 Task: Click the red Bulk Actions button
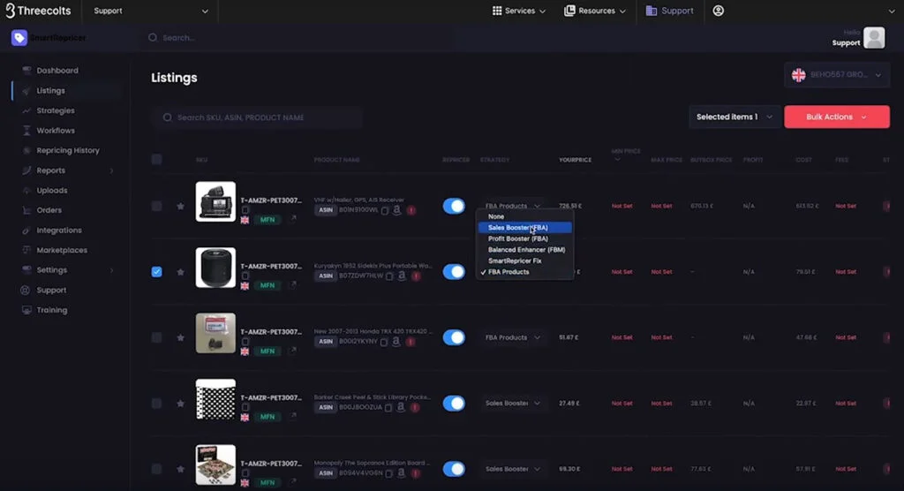pos(836,117)
